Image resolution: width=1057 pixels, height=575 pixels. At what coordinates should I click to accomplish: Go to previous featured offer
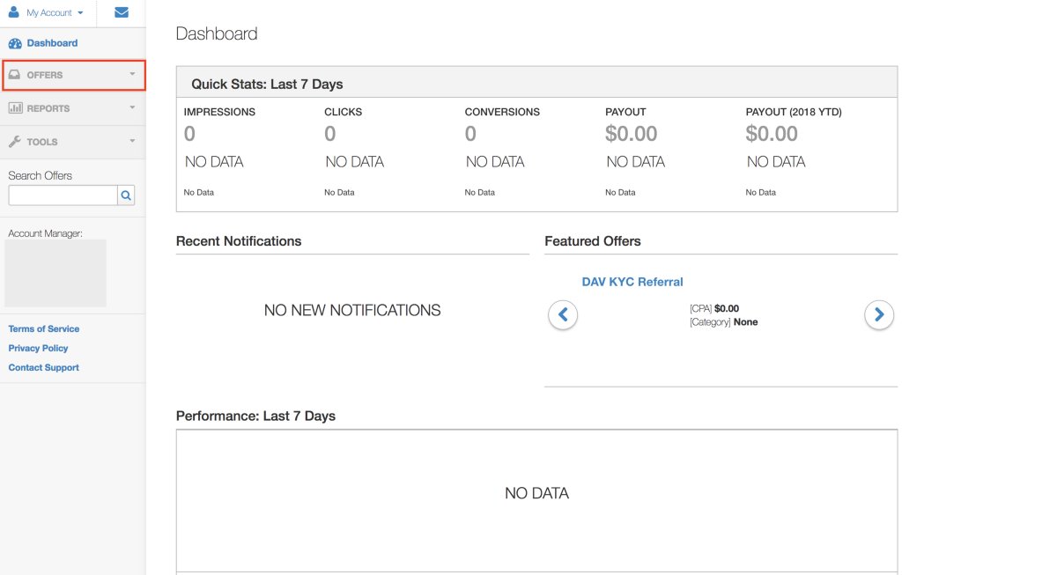click(x=563, y=314)
